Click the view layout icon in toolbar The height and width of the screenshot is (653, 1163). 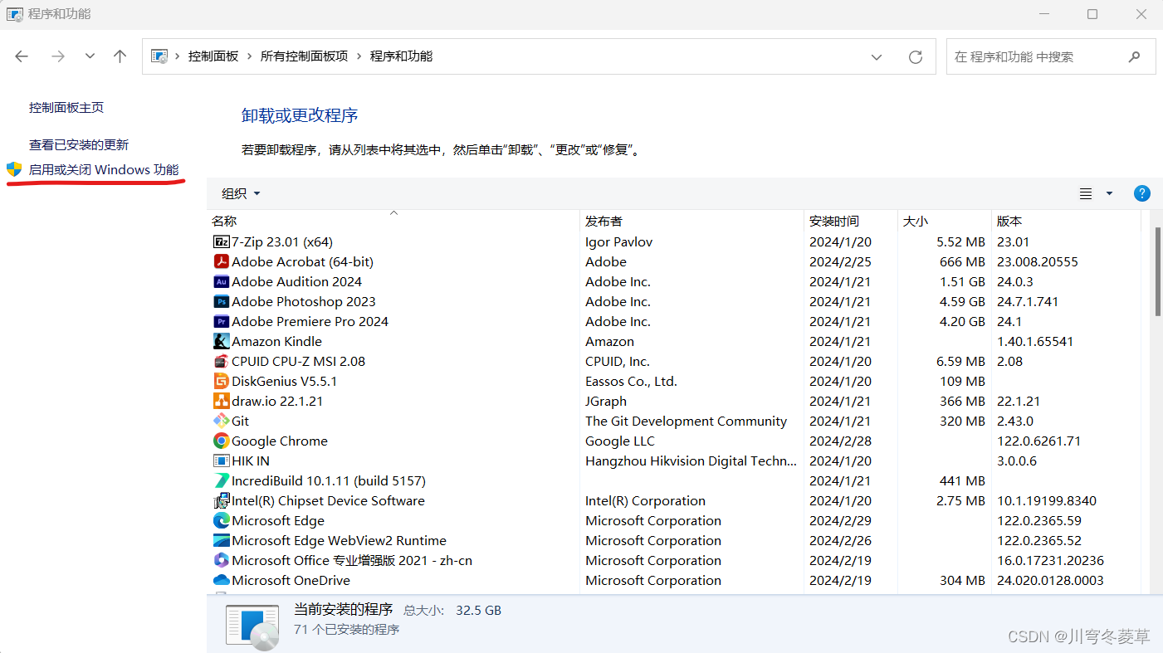[x=1086, y=193]
